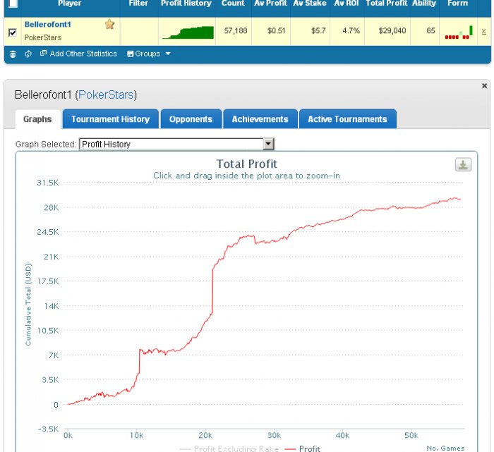Screen dimensions: 494x452
Task: Click the PokerStars site label under Bellerofont1
Action: [43, 38]
